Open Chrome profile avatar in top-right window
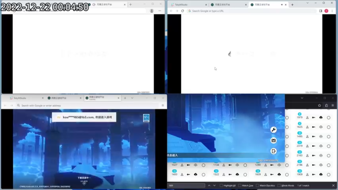Screen dimensions: 338x190 pyautogui.click(x=326, y=11)
